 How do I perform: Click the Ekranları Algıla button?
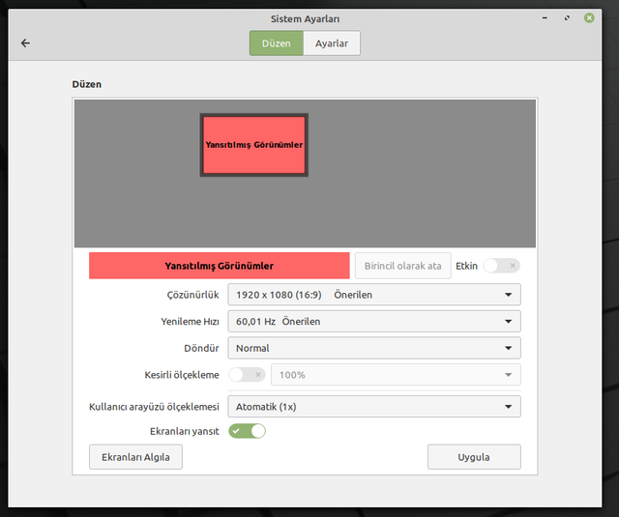135,457
